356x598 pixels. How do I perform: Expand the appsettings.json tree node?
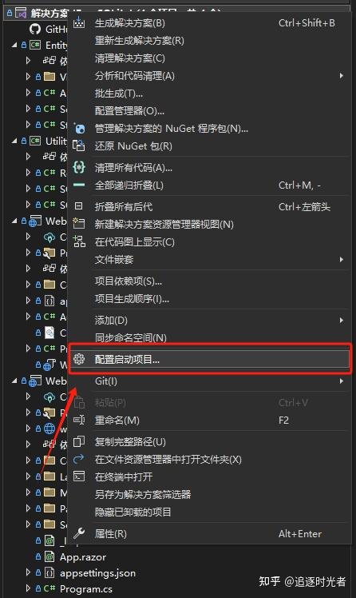[x=28, y=572]
